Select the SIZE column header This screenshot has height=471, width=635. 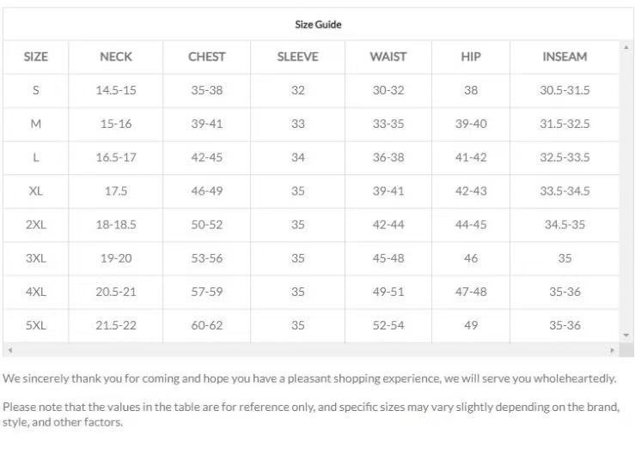coord(35,57)
